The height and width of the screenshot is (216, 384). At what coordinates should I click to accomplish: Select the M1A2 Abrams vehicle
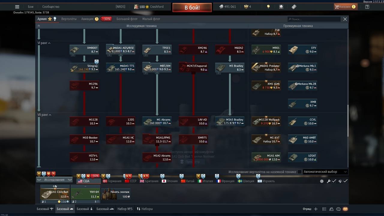(x=157, y=157)
